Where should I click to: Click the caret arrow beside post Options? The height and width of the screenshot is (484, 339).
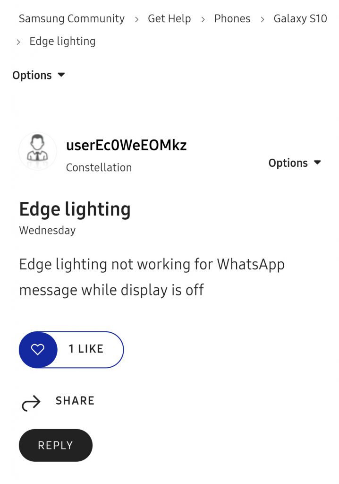pos(317,163)
